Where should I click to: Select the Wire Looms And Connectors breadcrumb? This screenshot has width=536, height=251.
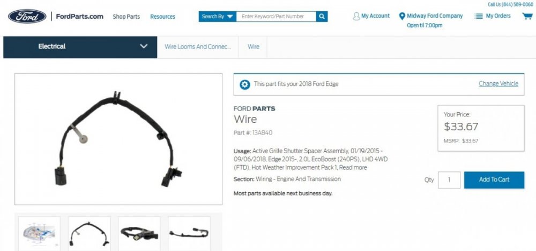tap(198, 47)
